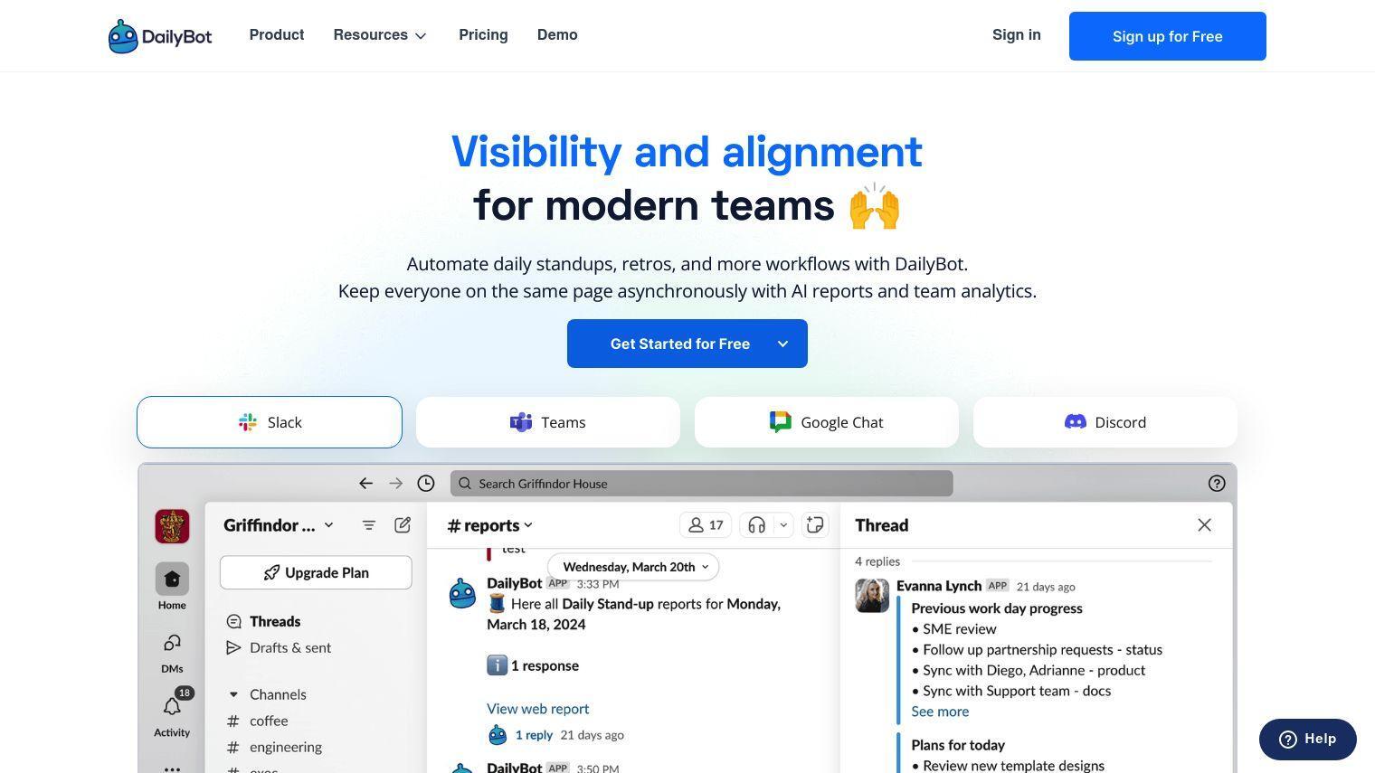Click the rocket icon on Upgrade Plan
The width and height of the screenshot is (1375, 773).
tap(271, 572)
